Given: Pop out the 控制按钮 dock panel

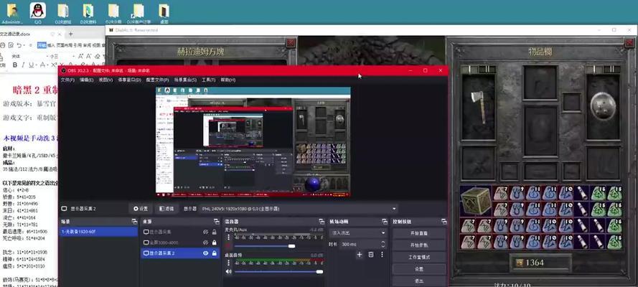Looking at the screenshot, I should 444,222.
